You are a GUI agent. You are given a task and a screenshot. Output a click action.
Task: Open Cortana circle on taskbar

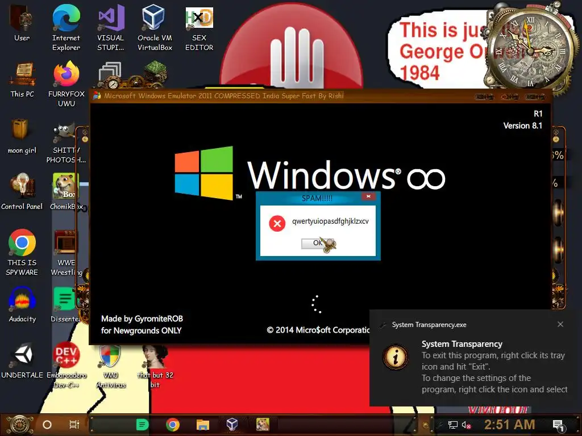pyautogui.click(x=47, y=425)
